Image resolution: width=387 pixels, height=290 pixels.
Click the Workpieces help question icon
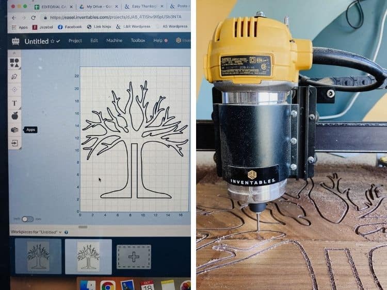[x=66, y=232]
